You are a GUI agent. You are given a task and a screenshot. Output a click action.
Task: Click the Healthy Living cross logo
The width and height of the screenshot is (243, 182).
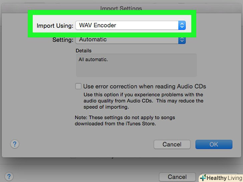point(203,178)
